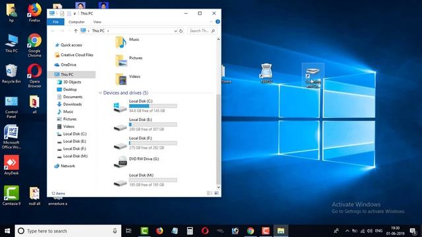Open Google Chrome desktop shortcut
Viewport: 422px width, 237px height.
tap(34, 45)
